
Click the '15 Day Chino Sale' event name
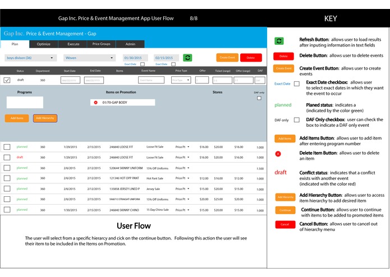pos(158,210)
